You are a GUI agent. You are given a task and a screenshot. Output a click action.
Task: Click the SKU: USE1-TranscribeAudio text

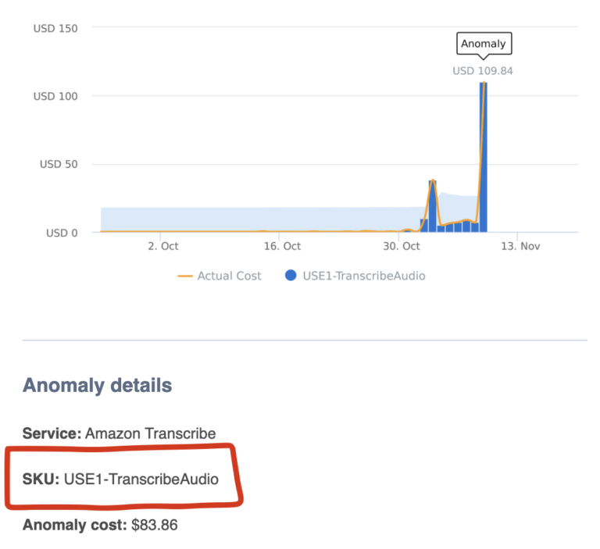pos(120,479)
